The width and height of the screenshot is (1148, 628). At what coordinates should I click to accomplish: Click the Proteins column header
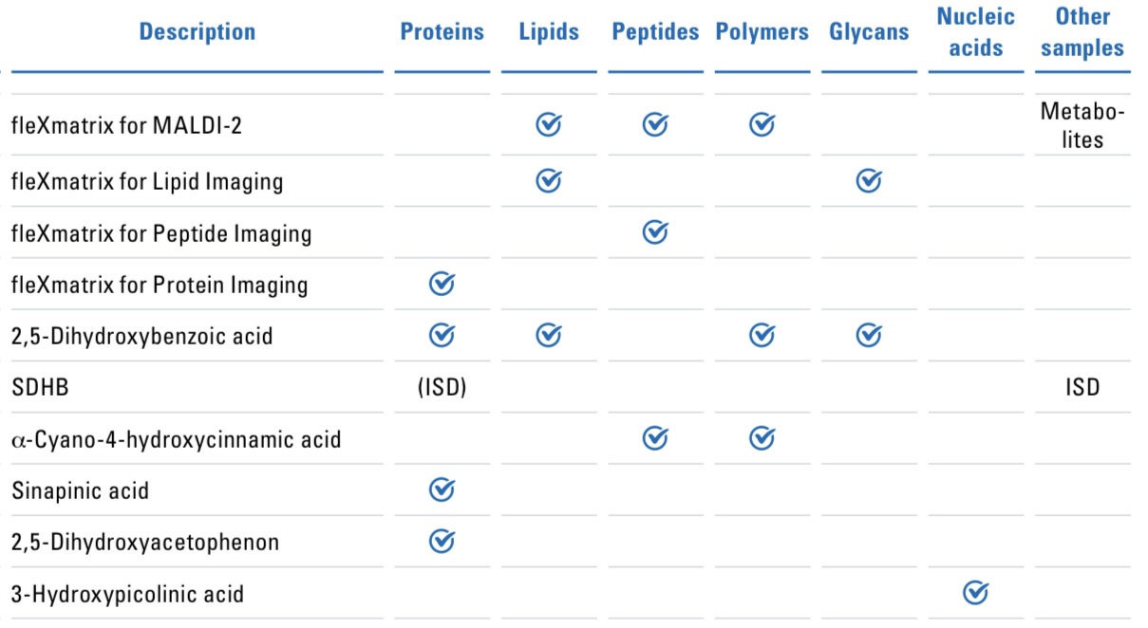pos(442,32)
